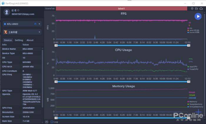Click the location pin icon
This screenshot has height=124, width=206.
[192, 9]
